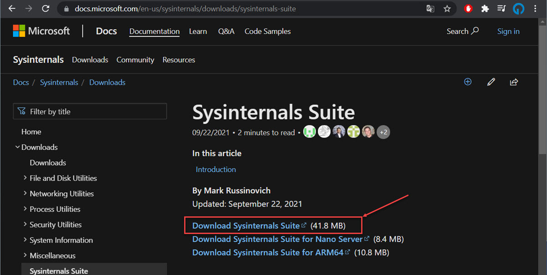The image size is (547, 275).
Task: Open the Documentation nav item
Action: point(154,31)
